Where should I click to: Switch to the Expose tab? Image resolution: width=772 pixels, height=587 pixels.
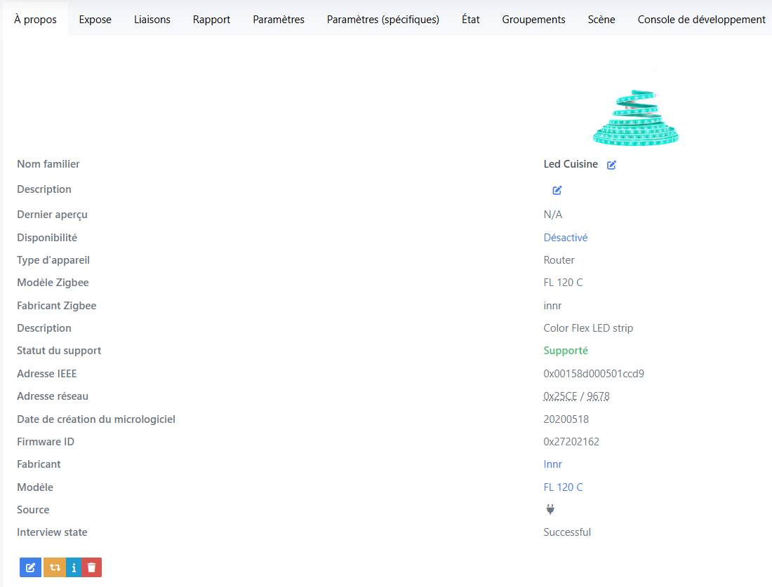(x=95, y=19)
